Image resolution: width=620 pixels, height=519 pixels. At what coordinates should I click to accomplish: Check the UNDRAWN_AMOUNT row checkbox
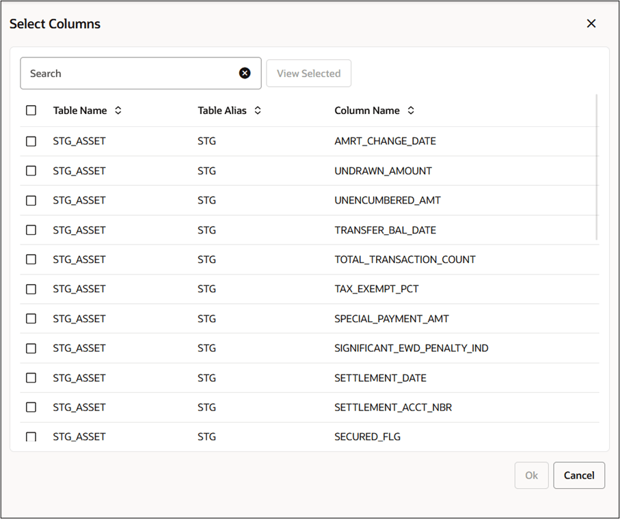pyautogui.click(x=31, y=171)
